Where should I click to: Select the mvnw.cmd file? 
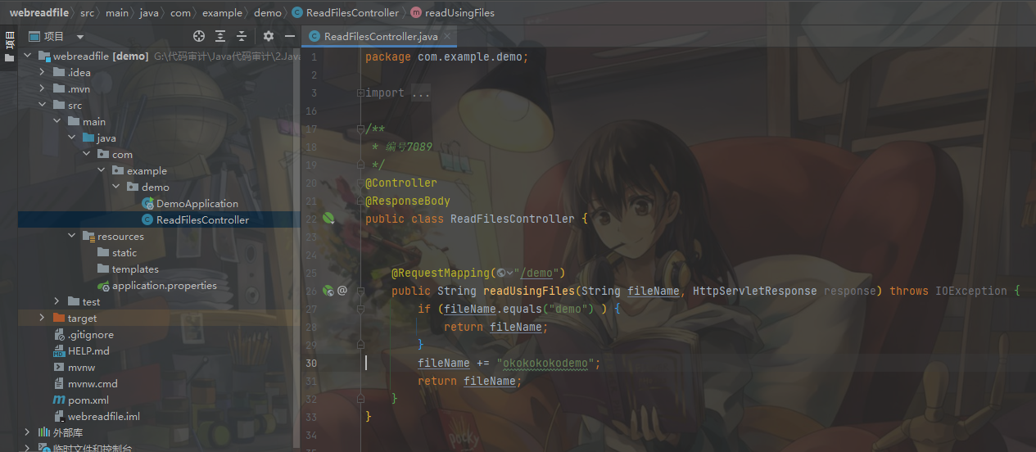[93, 383]
